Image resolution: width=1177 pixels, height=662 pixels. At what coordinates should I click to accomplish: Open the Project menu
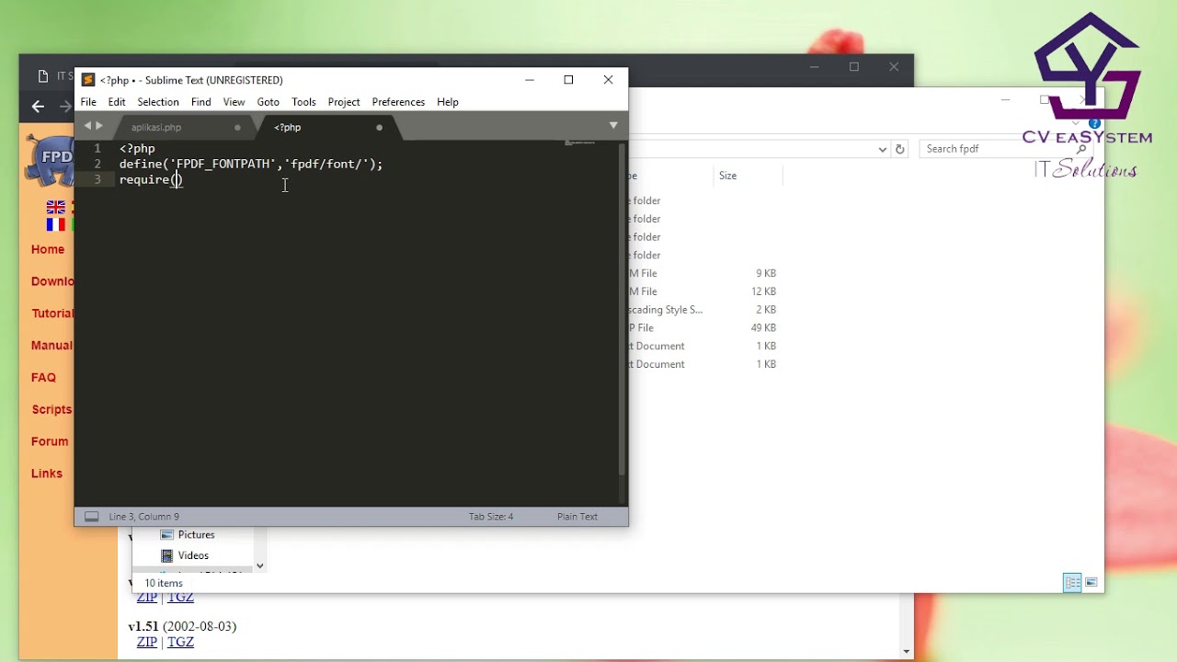click(344, 102)
